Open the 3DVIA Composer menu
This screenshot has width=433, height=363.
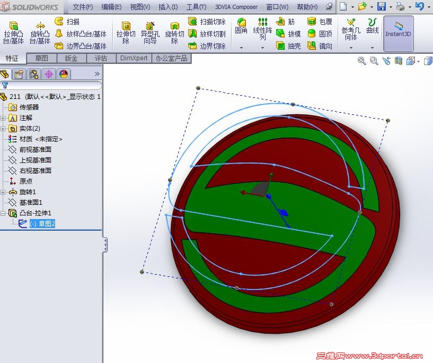click(x=236, y=7)
